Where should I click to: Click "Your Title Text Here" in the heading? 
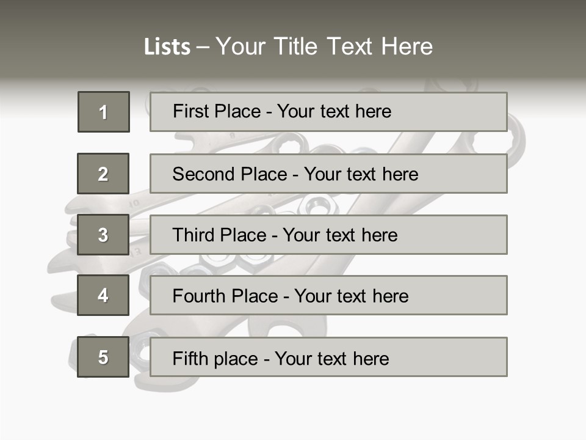click(324, 46)
